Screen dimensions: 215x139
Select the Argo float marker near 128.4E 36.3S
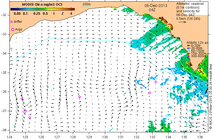point(80,97)
